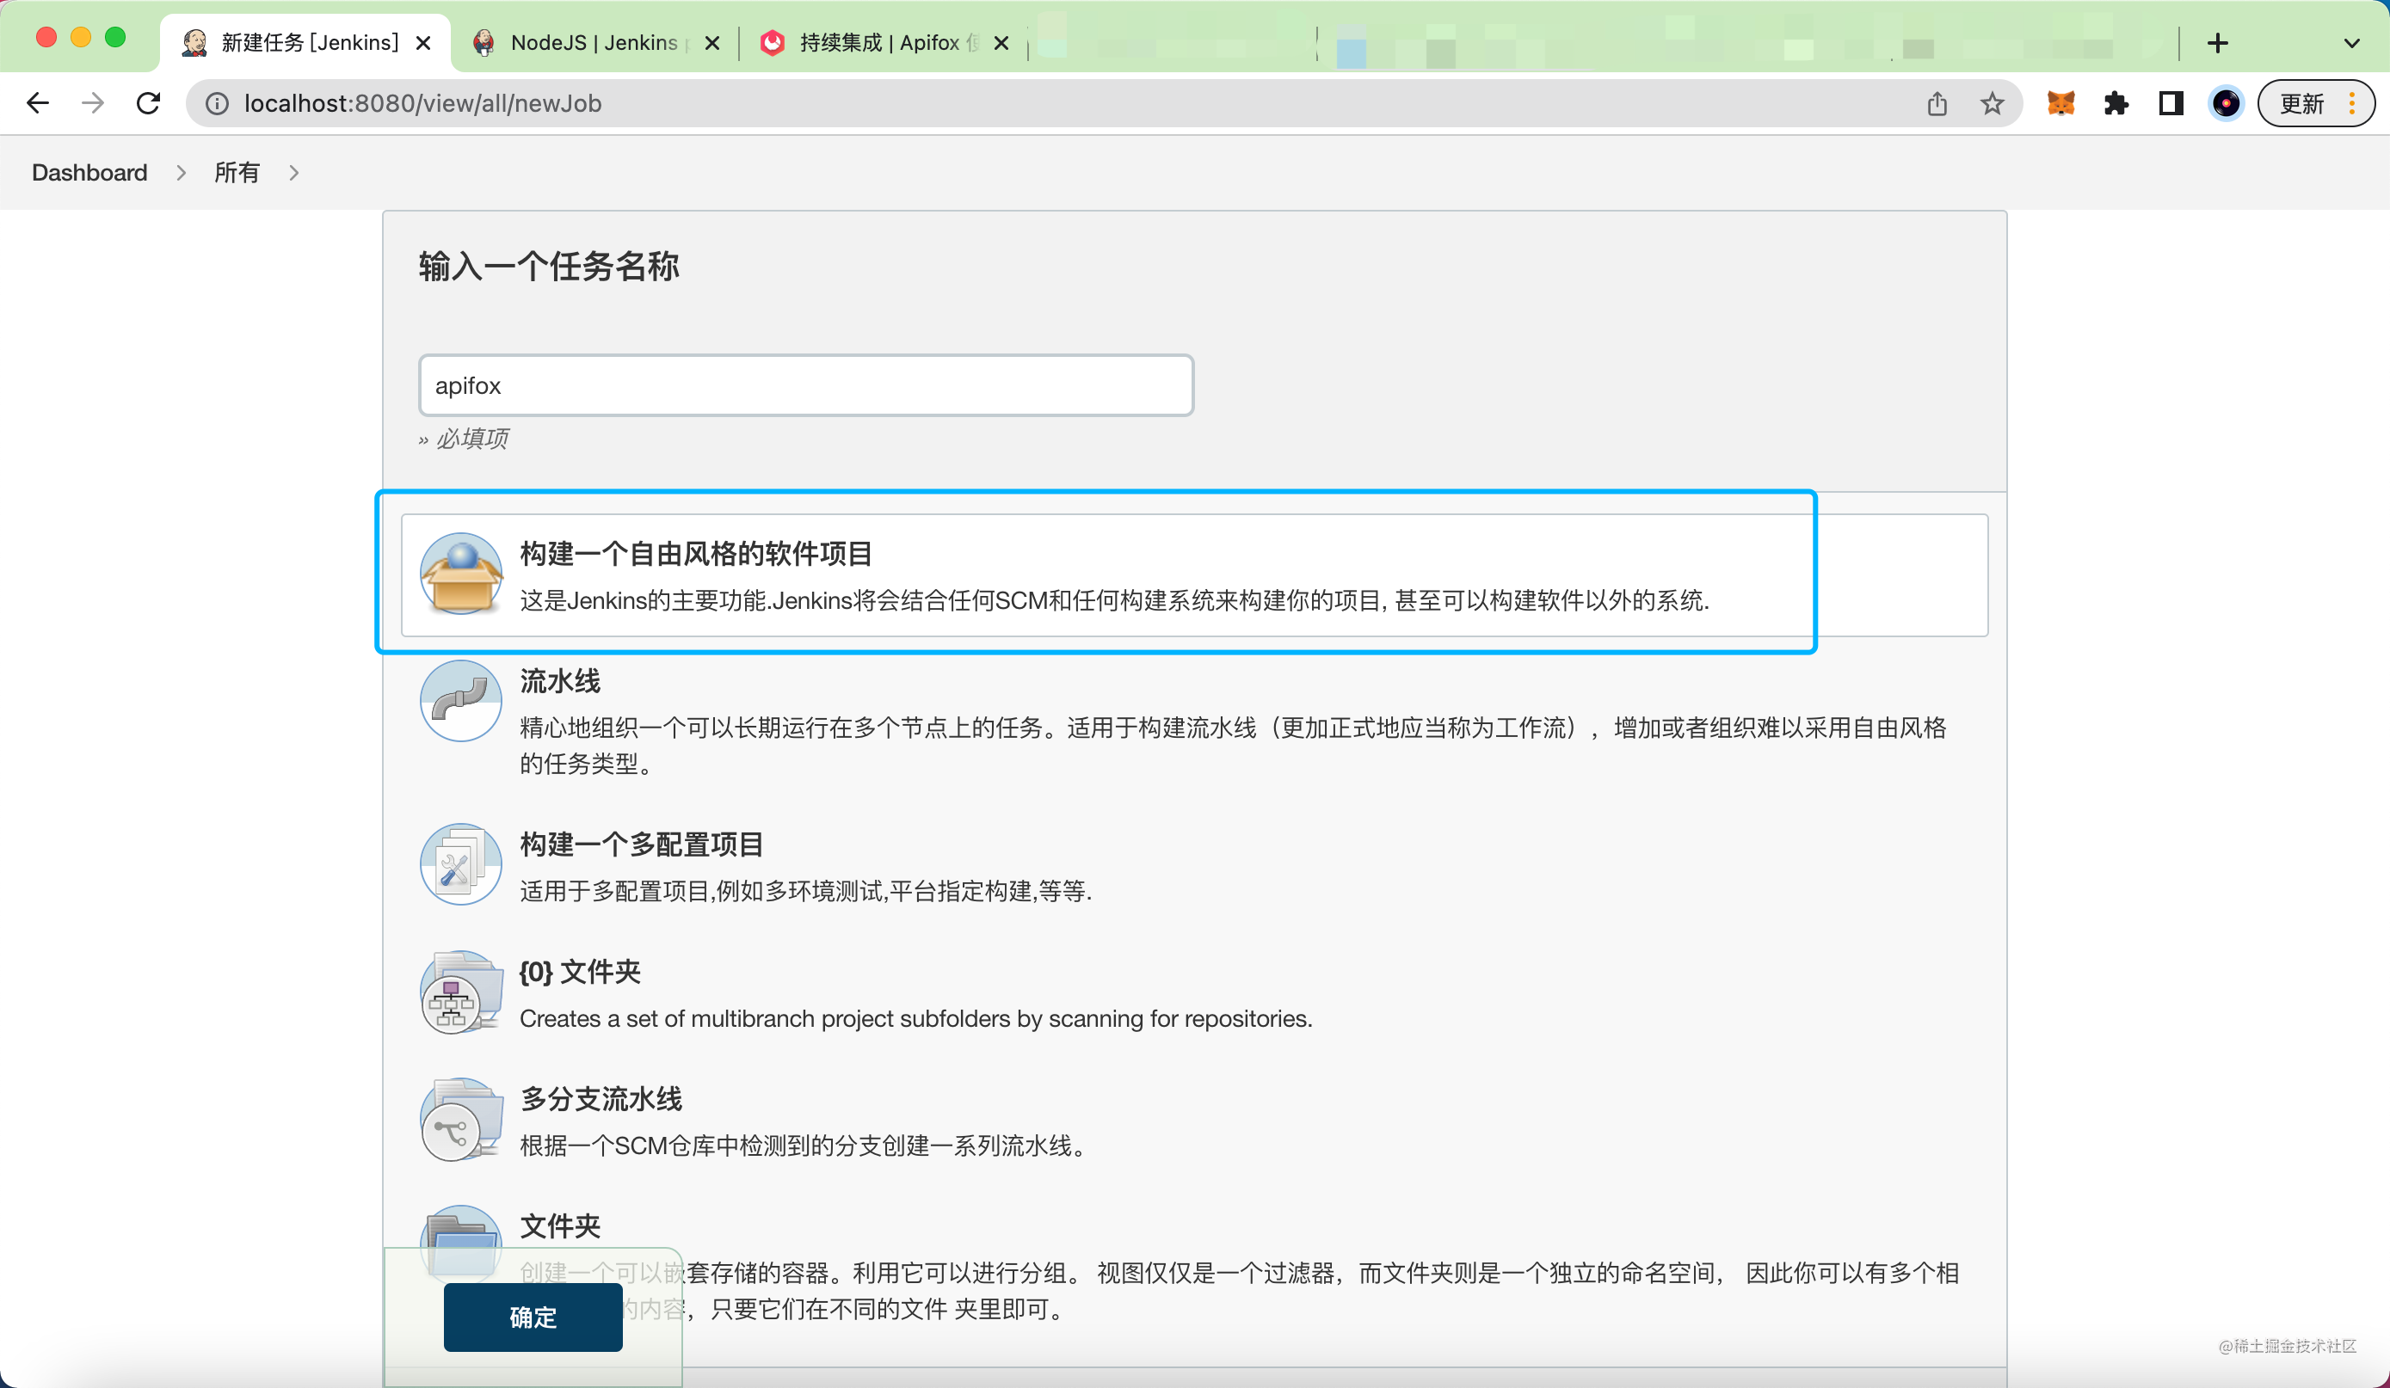
Task: Close the 新建任务 [Jenkins] tab
Action: (424, 44)
